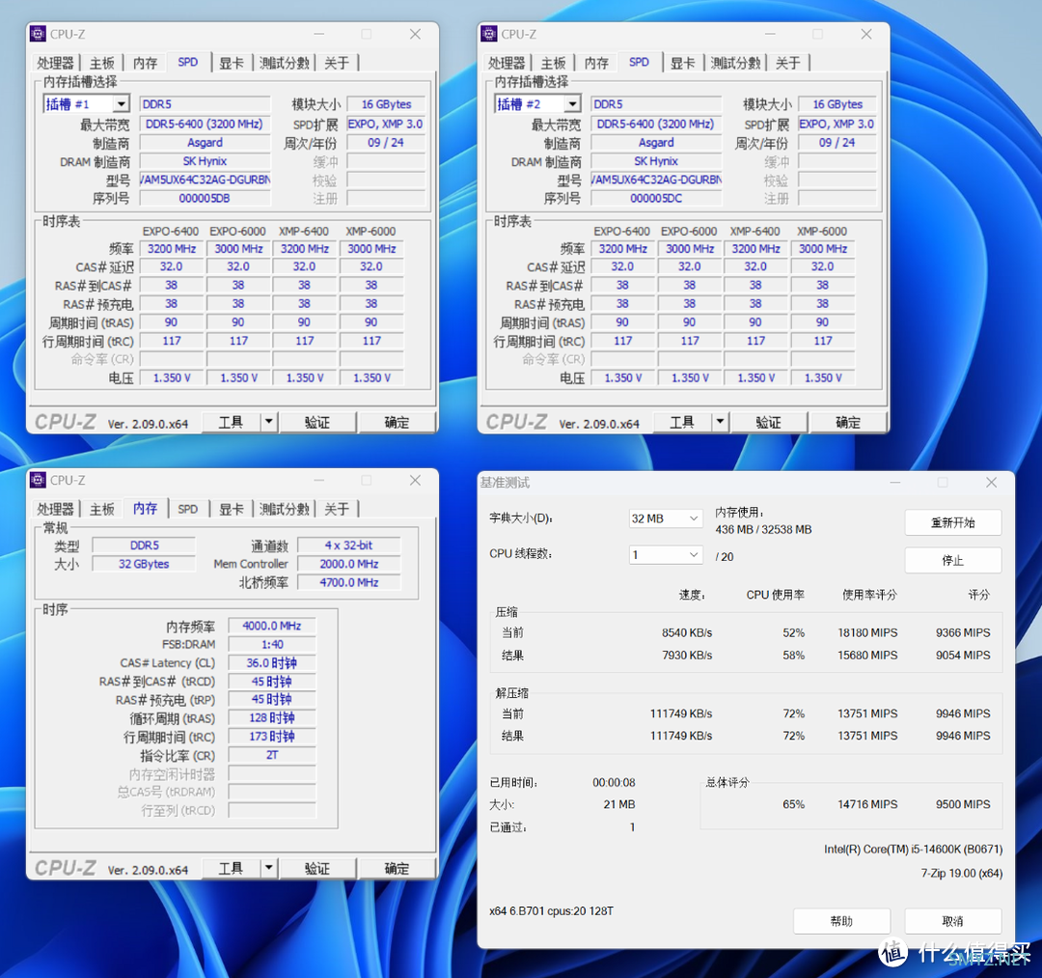Switch to 处理器 tab in slot #2 window
Image resolution: width=1042 pixels, height=978 pixels.
coord(507,63)
